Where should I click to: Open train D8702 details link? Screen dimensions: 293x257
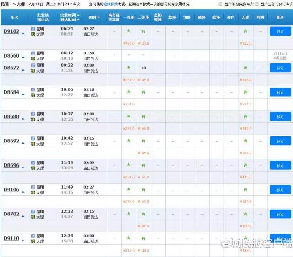point(11,214)
